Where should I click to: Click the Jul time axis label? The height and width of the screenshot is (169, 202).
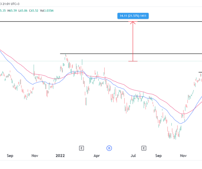pyautogui.click(x=133, y=156)
